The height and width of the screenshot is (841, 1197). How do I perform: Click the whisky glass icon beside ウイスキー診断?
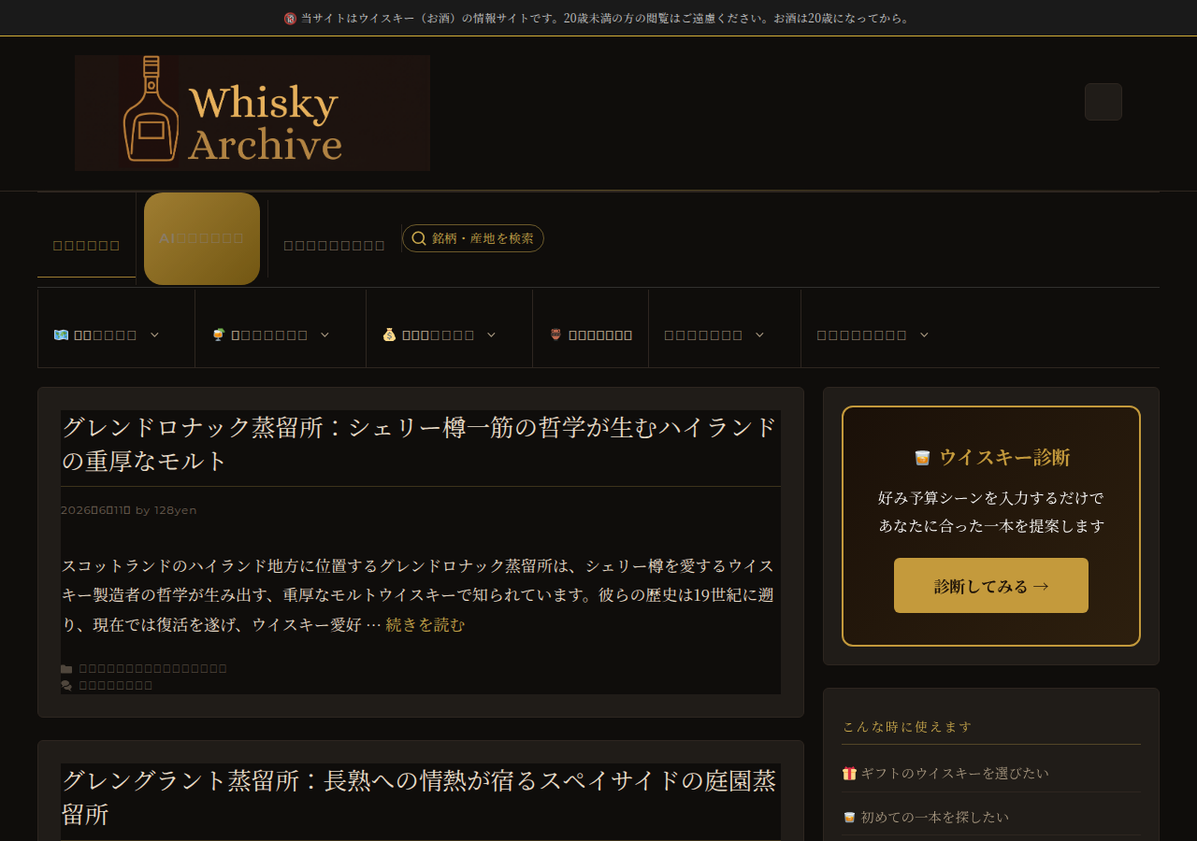(x=922, y=457)
